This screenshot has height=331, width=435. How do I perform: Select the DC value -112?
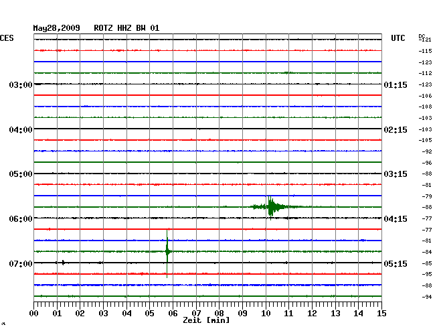point(425,73)
